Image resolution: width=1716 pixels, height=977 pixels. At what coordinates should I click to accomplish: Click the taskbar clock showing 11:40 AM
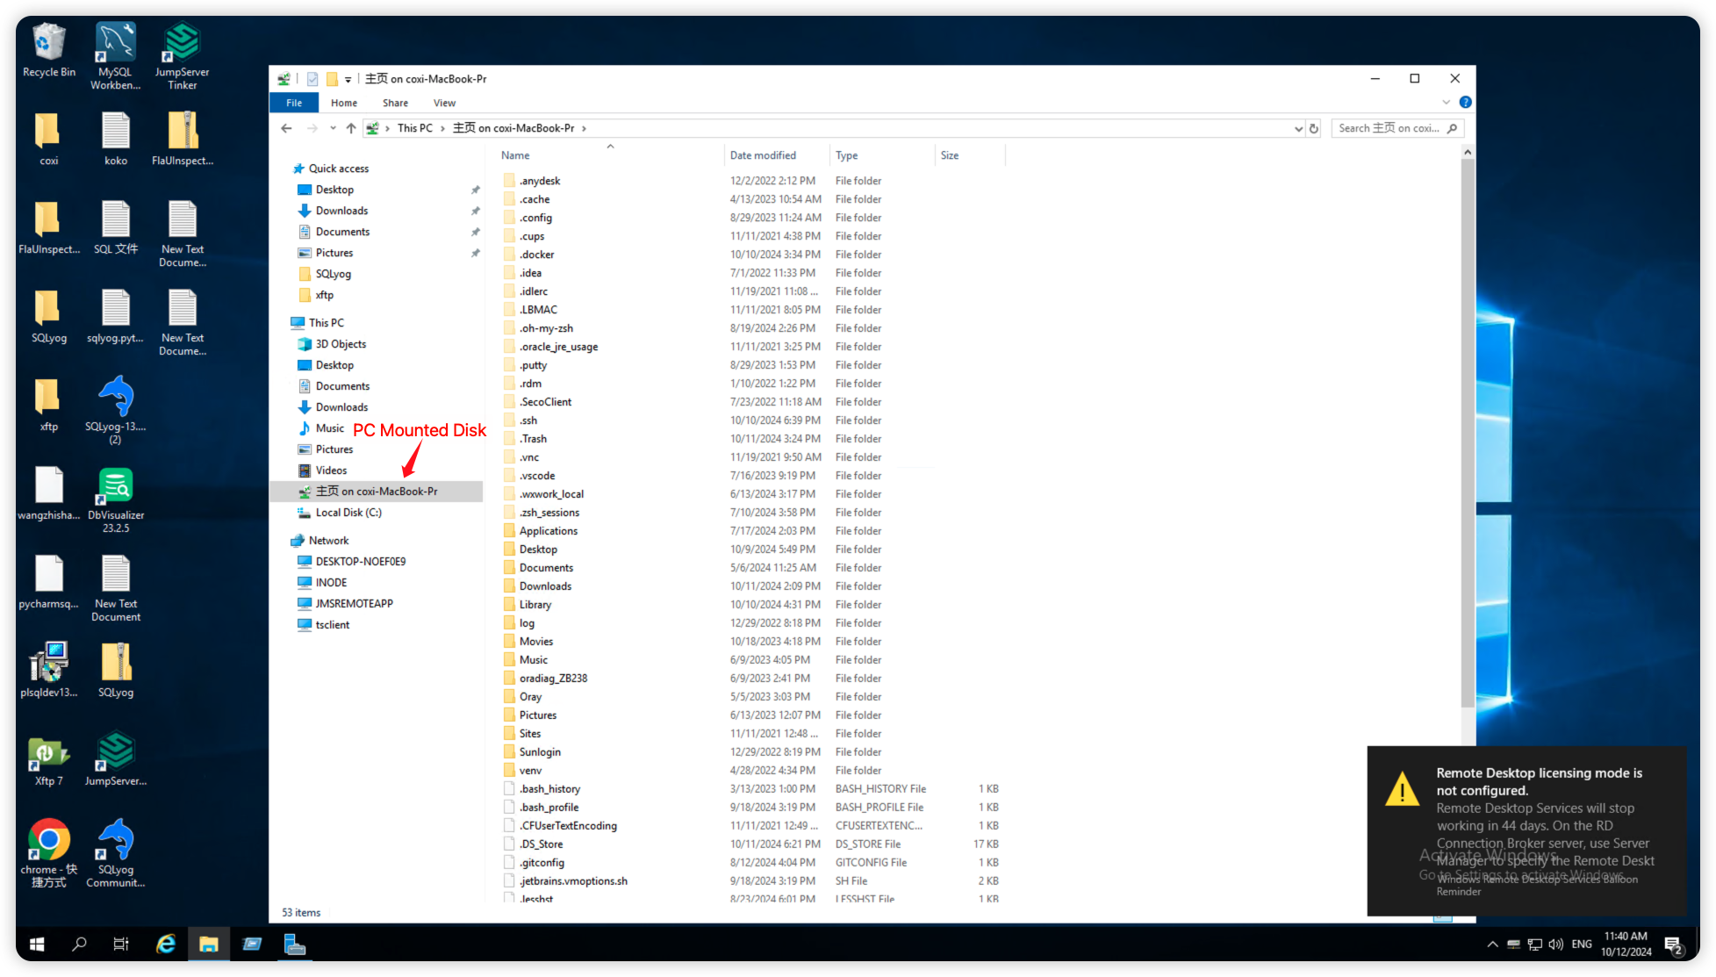[1626, 945]
